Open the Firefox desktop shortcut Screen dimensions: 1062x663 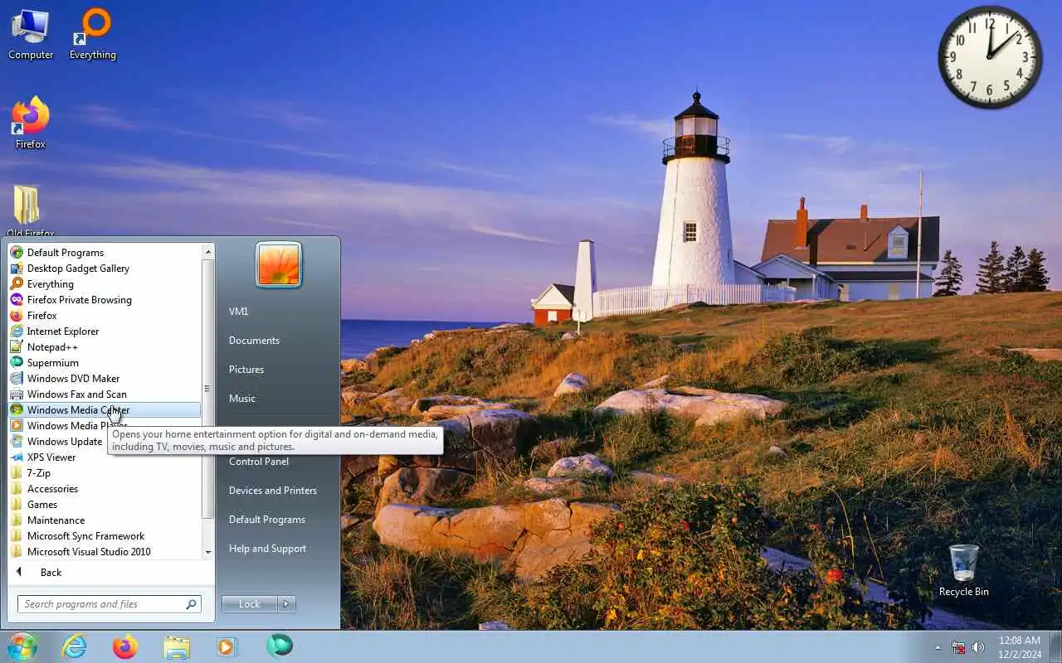[31, 123]
